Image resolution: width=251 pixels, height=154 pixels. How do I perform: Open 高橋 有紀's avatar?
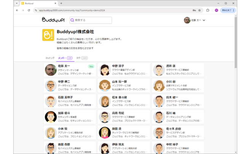point(105,117)
